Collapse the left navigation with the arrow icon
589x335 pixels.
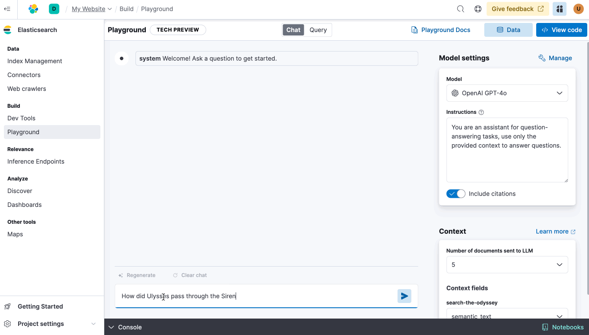click(7, 9)
